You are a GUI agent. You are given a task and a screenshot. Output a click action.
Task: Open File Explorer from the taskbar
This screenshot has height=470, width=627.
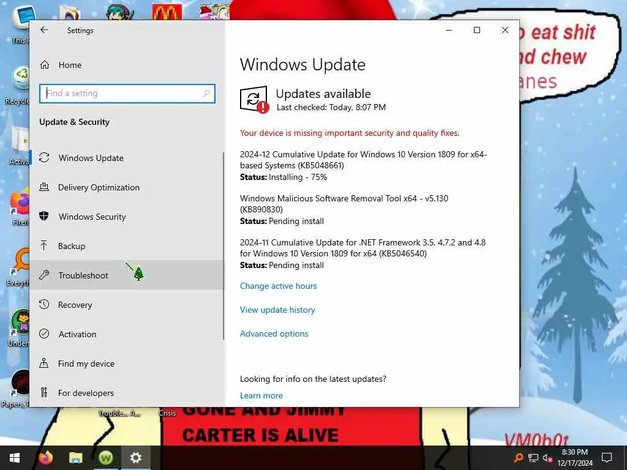pos(75,458)
